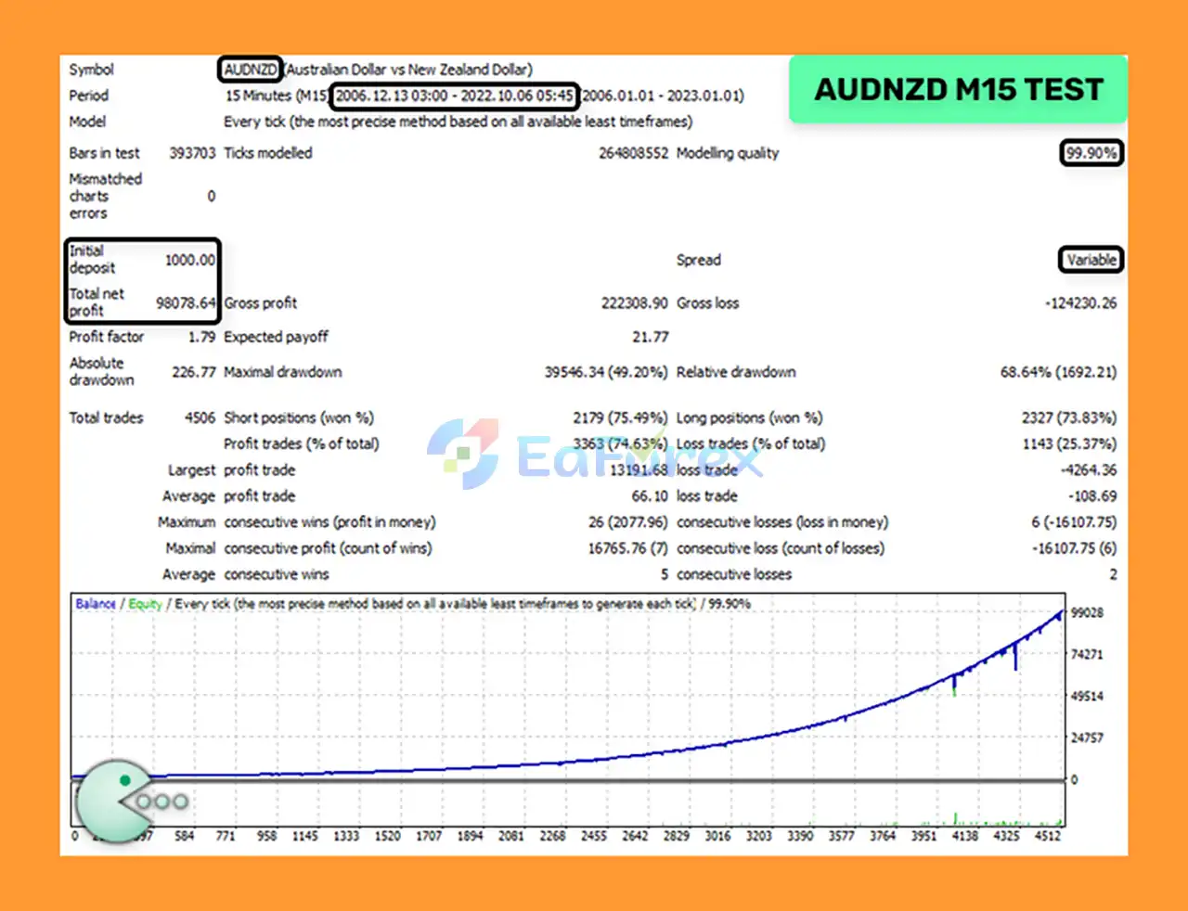
Task: Click the Maximal drawdown 39546.34 (49.20%) value
Action: click(x=605, y=372)
